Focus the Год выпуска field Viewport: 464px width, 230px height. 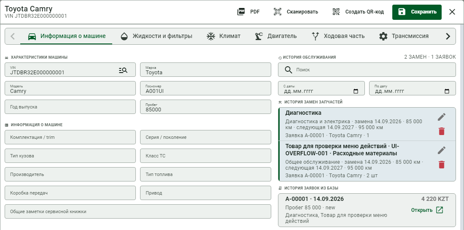click(x=70, y=107)
